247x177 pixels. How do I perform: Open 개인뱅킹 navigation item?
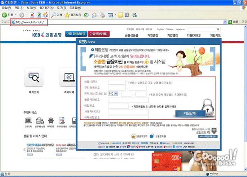point(153,35)
